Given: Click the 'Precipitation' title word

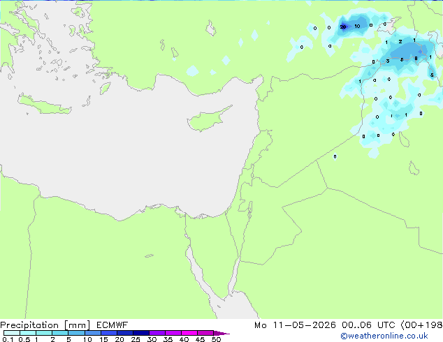Looking at the screenshot, I should (29, 325).
